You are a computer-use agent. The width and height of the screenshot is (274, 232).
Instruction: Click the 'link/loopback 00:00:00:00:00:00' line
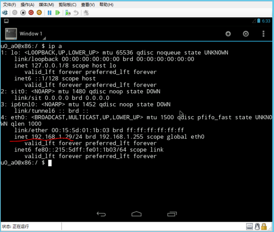coord(104,59)
